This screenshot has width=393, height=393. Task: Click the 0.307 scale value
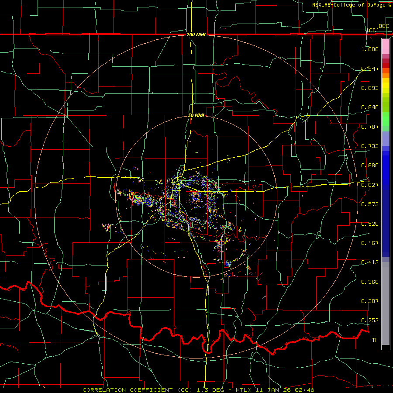(x=370, y=301)
